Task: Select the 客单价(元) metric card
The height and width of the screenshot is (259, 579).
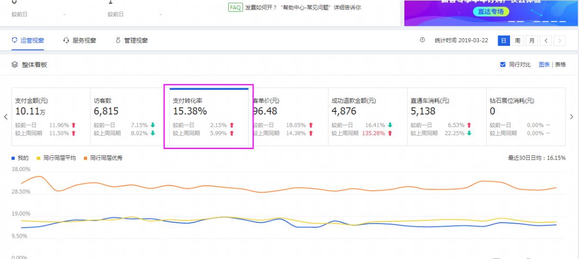Action: pos(289,117)
